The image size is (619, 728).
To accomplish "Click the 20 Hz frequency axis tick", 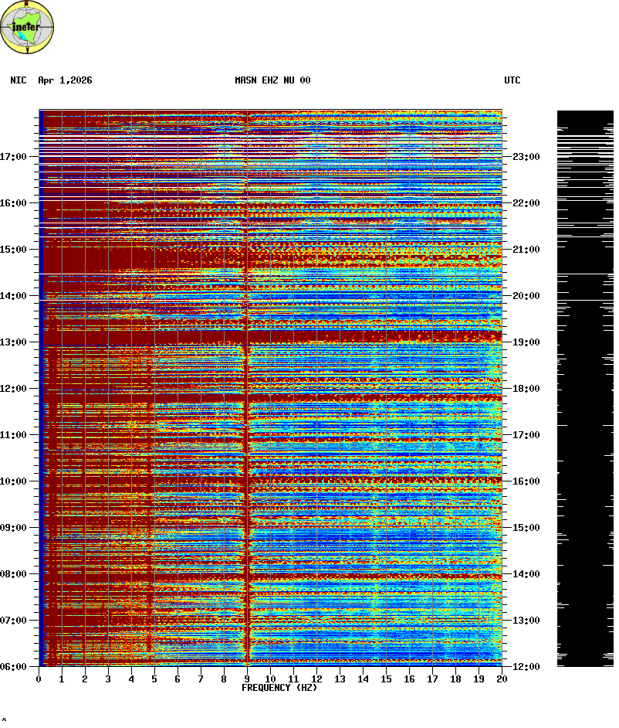I will 501,679.
